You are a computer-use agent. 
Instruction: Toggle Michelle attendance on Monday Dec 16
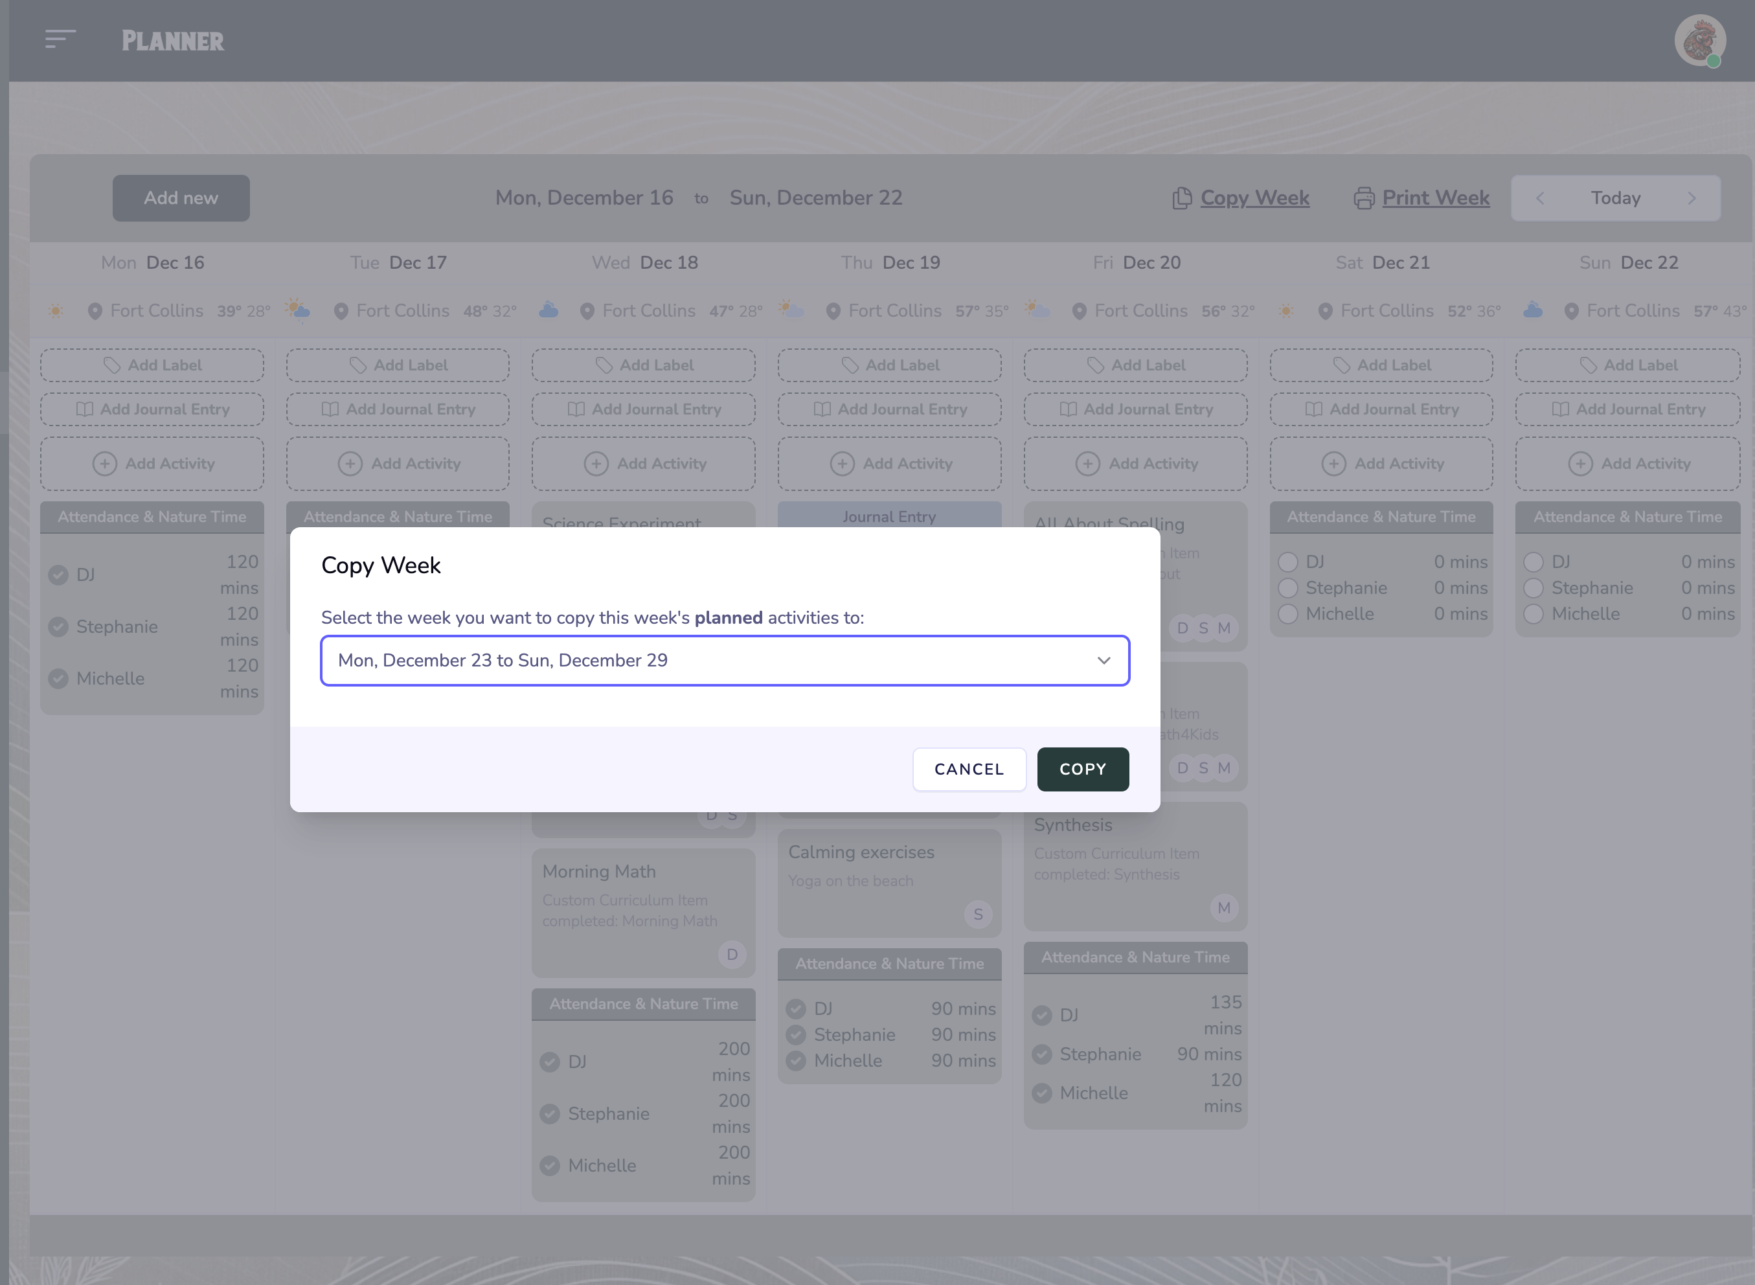coord(58,678)
